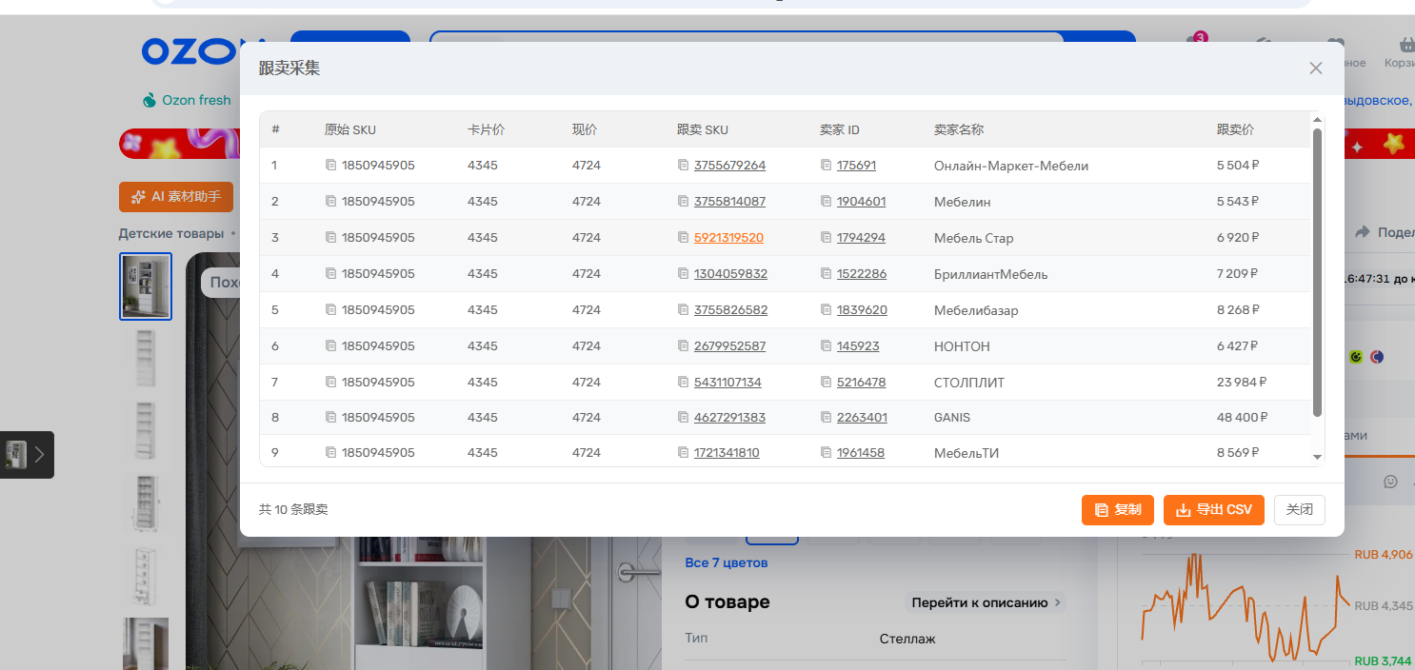Click Перейти к описанию on the product page

[986, 602]
